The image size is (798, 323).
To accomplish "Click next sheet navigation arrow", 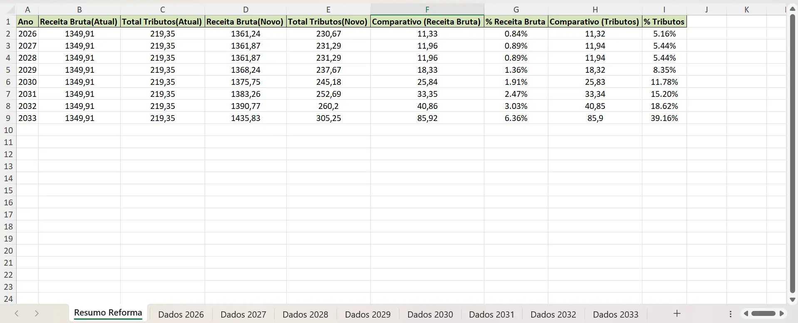I will 37,313.
